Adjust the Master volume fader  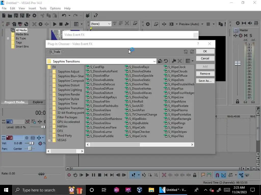(238, 63)
